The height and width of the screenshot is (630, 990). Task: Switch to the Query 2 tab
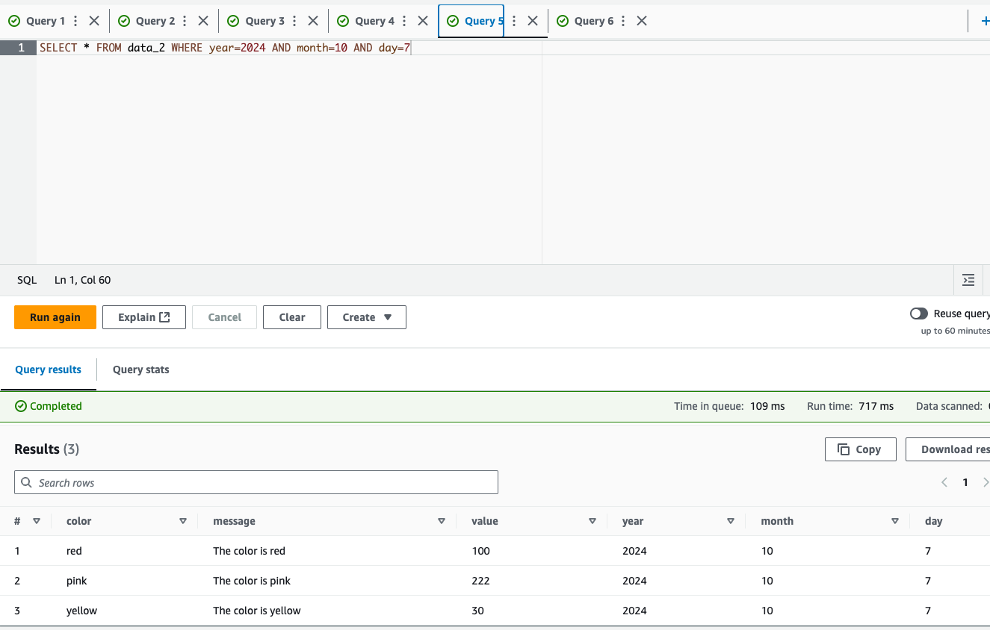click(x=148, y=21)
